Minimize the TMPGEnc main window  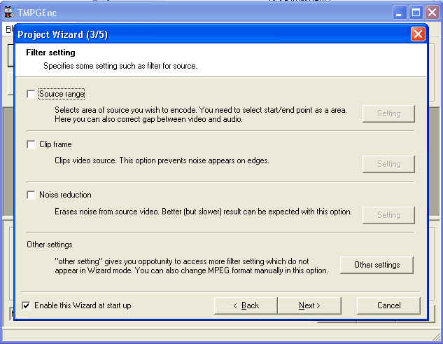tap(399, 13)
